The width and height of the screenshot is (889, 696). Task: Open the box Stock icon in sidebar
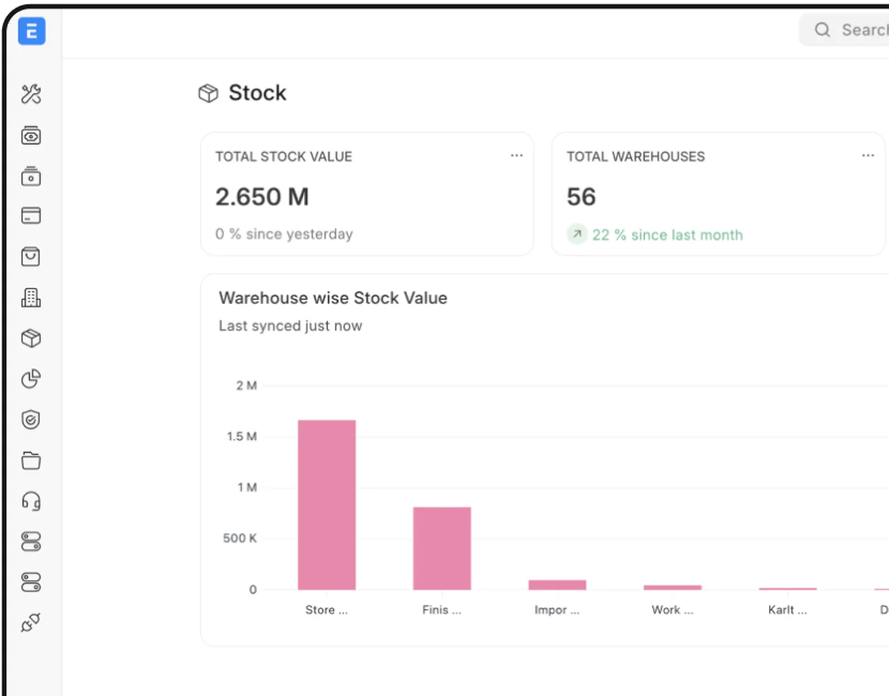[31, 338]
